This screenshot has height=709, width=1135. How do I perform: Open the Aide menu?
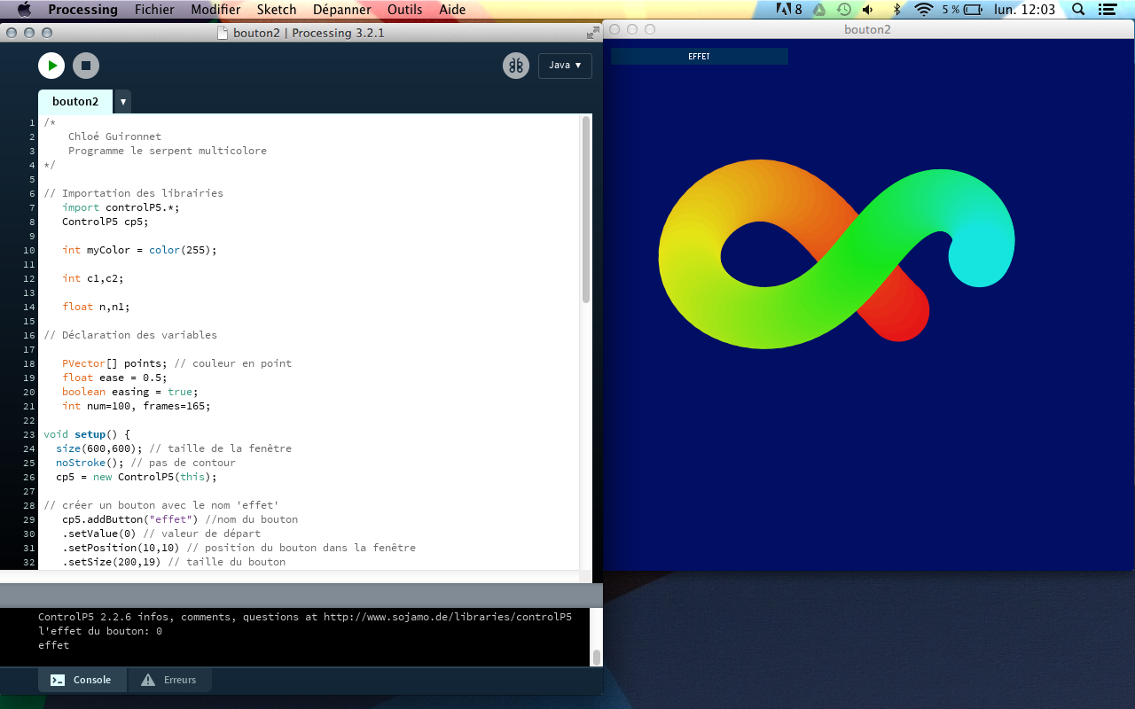coord(452,10)
